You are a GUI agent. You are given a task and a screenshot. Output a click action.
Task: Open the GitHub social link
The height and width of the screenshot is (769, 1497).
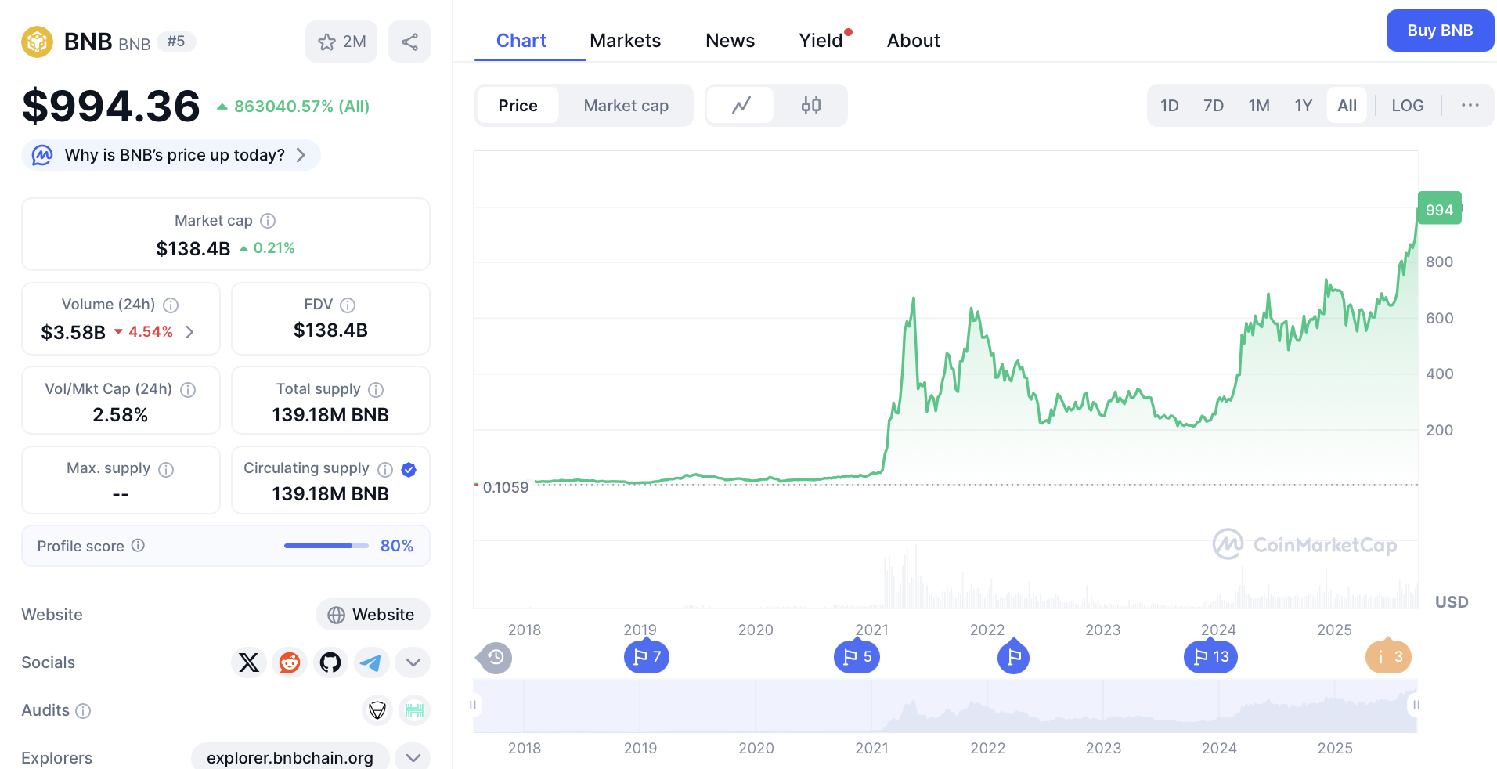tap(330, 662)
